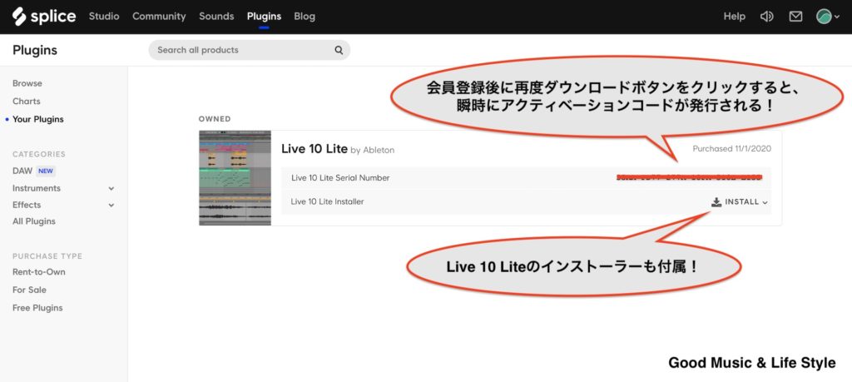
Task: Click the Live 10 Lite Installer label
Action: tap(327, 201)
